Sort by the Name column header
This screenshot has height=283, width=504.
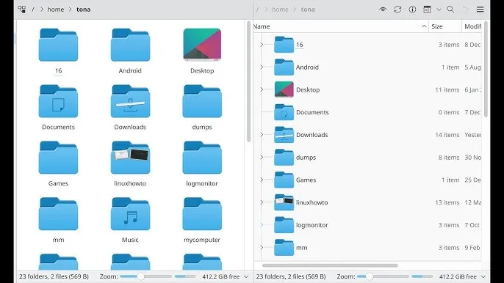pyautogui.click(x=341, y=26)
